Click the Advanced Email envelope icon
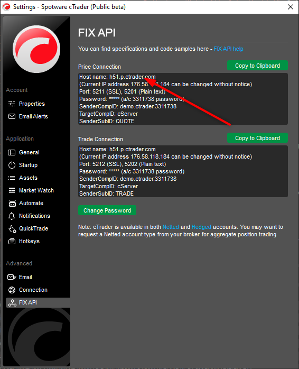Screen dimensions: 299x369 (12, 277)
